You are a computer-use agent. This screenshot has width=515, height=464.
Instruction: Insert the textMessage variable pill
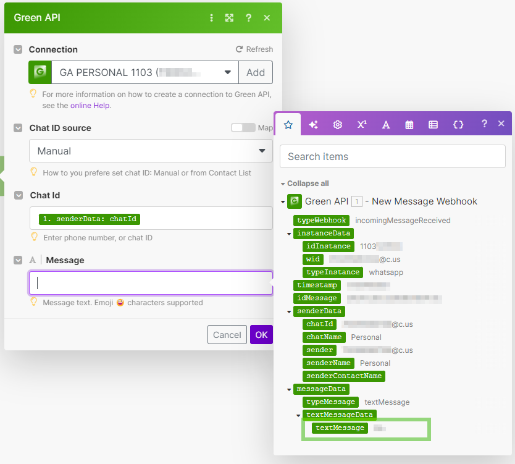340,428
